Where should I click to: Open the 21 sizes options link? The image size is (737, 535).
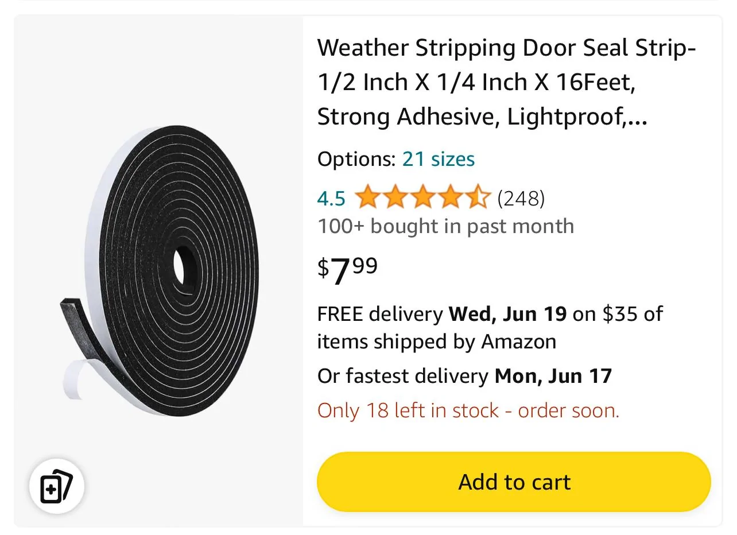coord(439,159)
